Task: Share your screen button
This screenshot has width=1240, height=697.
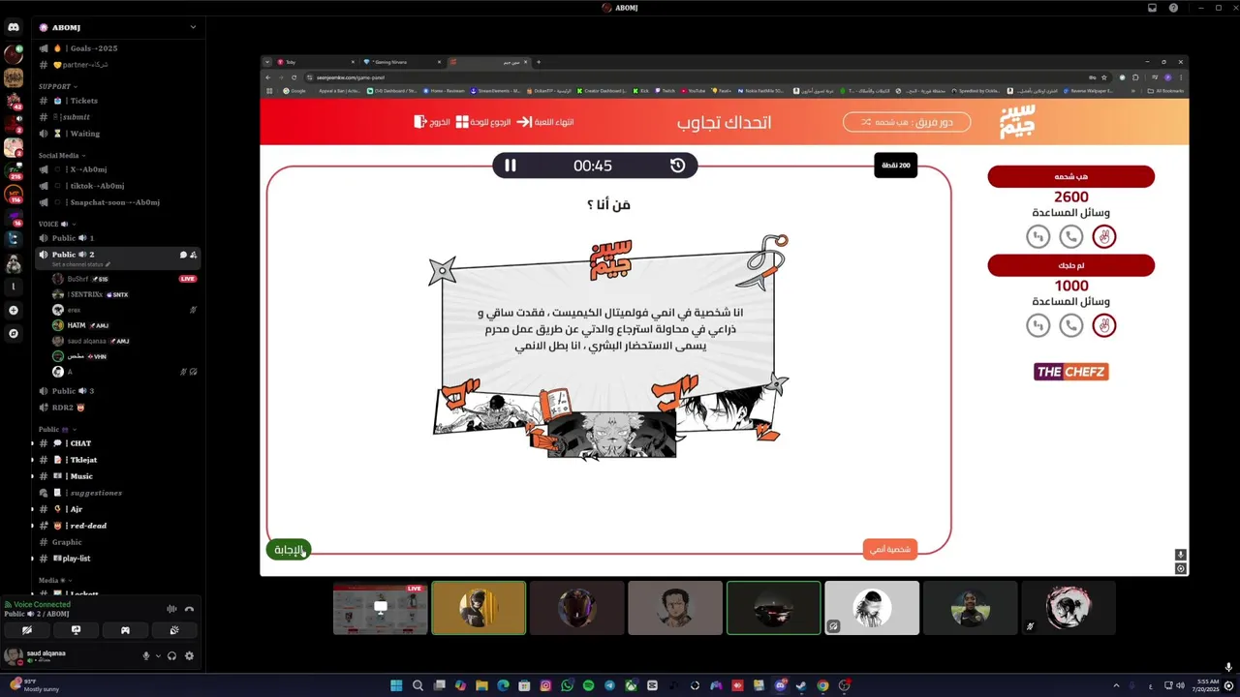Action: 76,630
